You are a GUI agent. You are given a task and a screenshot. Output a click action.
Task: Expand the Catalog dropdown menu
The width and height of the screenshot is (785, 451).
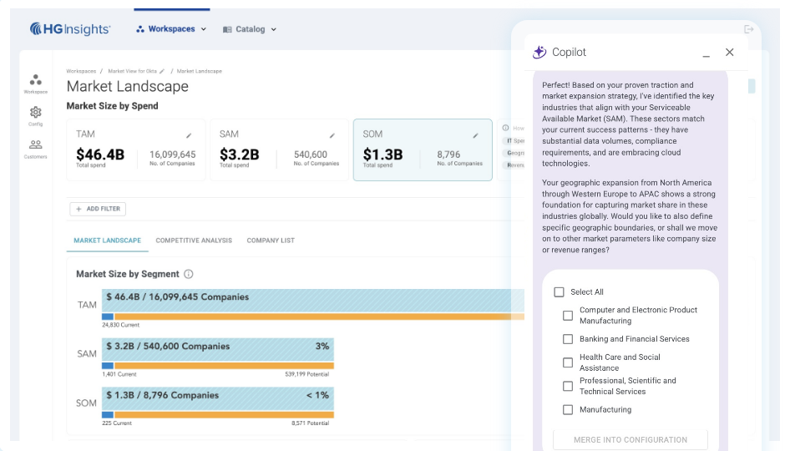click(250, 29)
